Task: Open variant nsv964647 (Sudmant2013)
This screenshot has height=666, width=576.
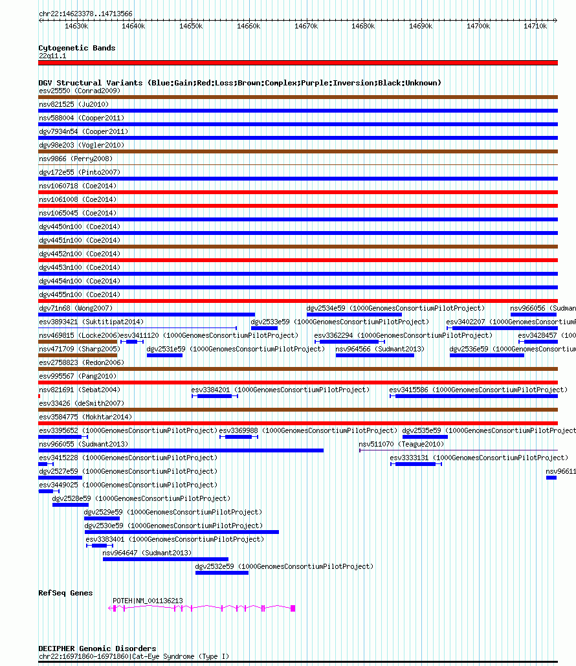Action: coord(147,553)
